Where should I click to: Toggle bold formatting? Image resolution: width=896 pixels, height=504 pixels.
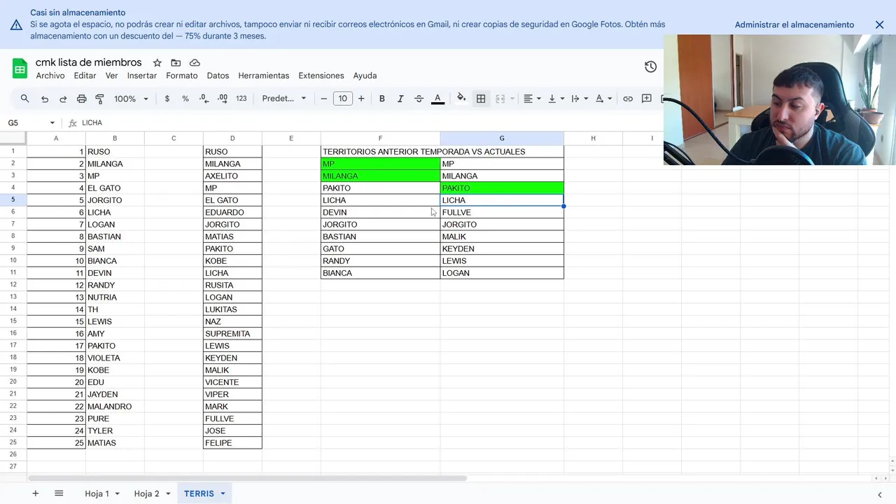(x=382, y=99)
